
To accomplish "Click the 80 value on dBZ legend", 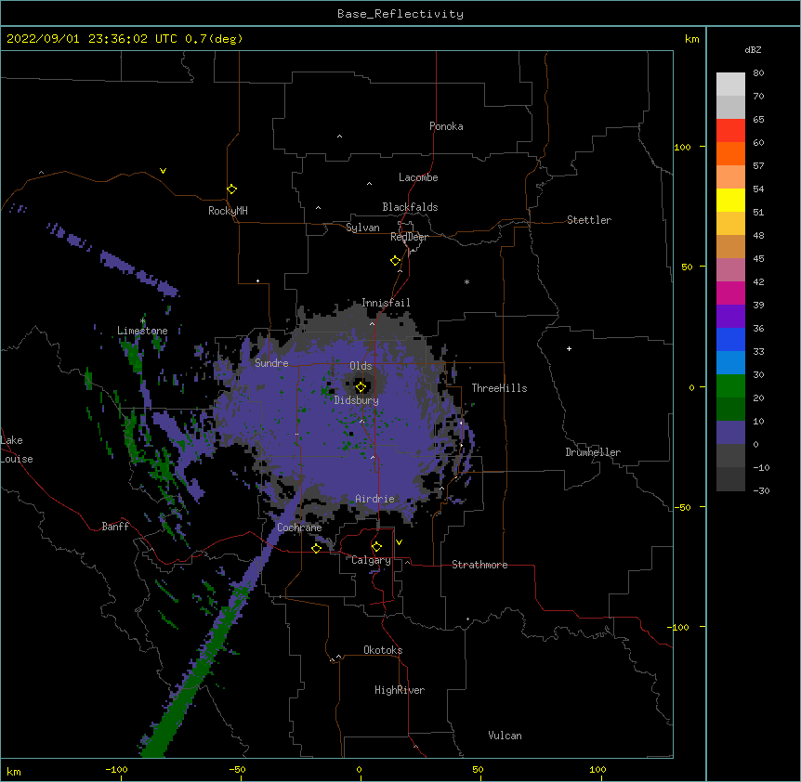I will point(758,73).
